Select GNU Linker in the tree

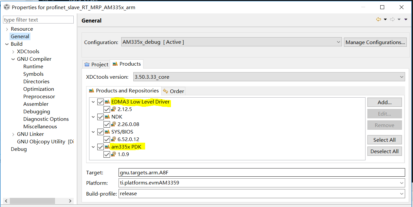tap(30, 134)
